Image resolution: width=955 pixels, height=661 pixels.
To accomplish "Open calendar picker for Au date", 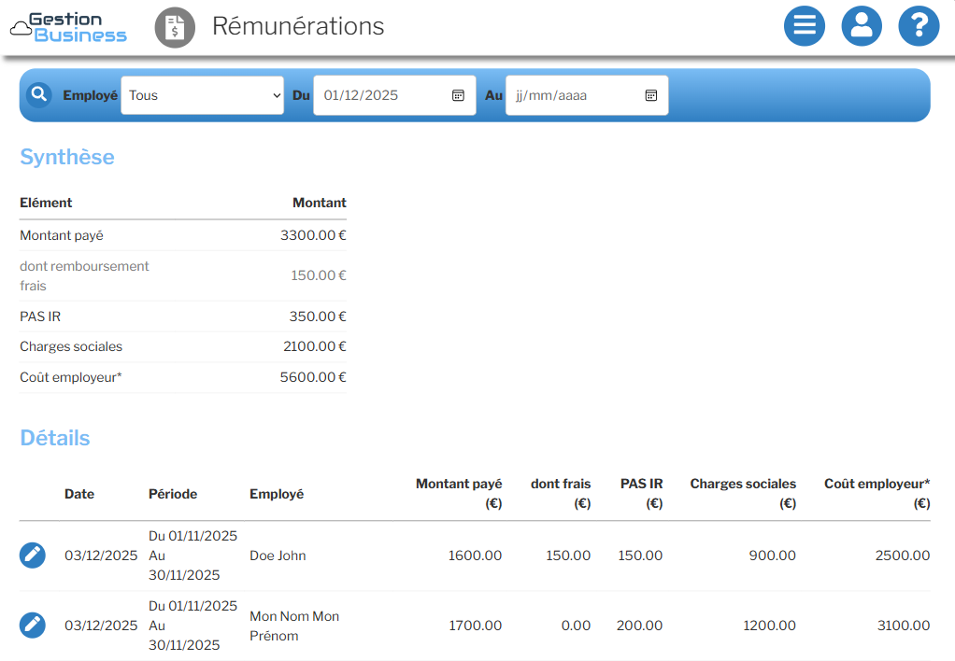I will coord(651,95).
